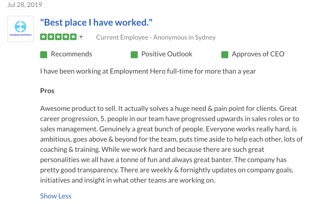The height and width of the screenshot is (204, 310).
Task: Click the Pros review paragraph text
Action: click(x=171, y=144)
